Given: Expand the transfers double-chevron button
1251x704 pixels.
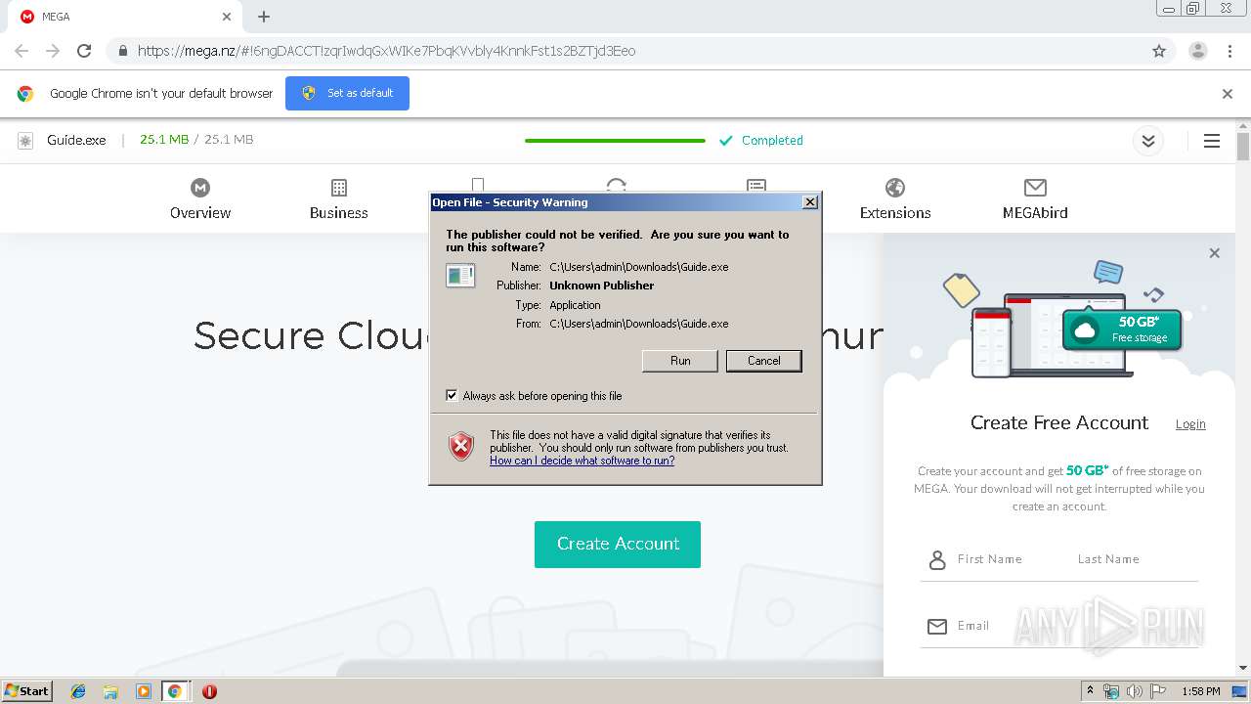Looking at the screenshot, I should 1148,141.
